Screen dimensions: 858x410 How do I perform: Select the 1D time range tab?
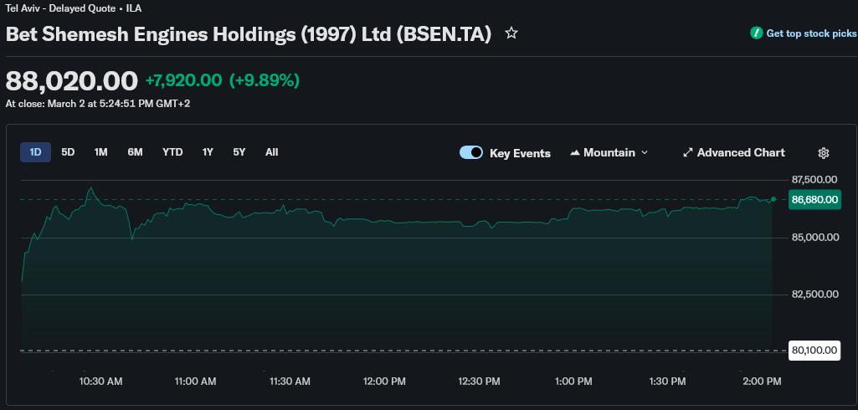tap(35, 152)
